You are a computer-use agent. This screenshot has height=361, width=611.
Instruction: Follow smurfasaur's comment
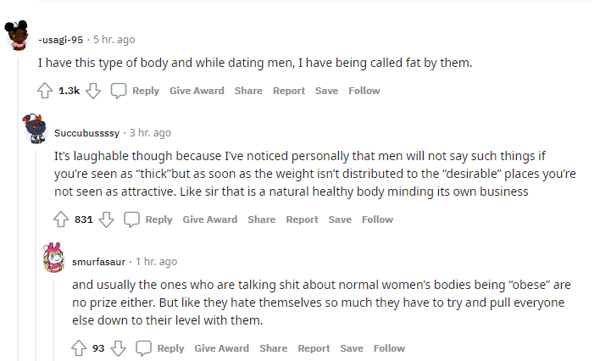(389, 348)
